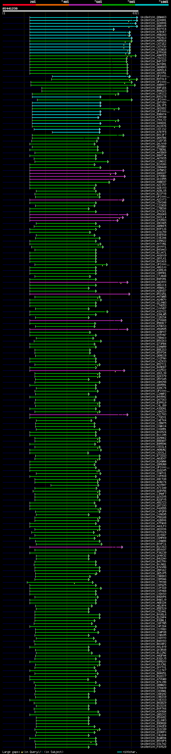Select the UniRef100_B4FZY7 entry
This screenshot has height=754, width=171.
[x=153, y=62]
